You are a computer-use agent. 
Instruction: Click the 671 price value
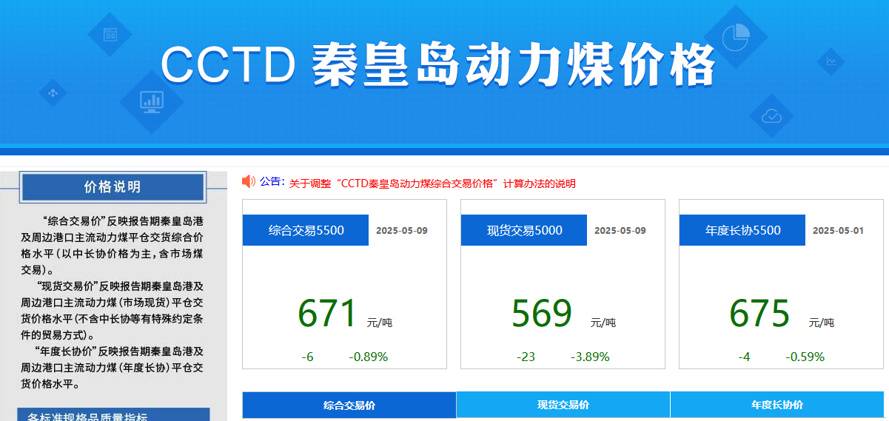[327, 314]
